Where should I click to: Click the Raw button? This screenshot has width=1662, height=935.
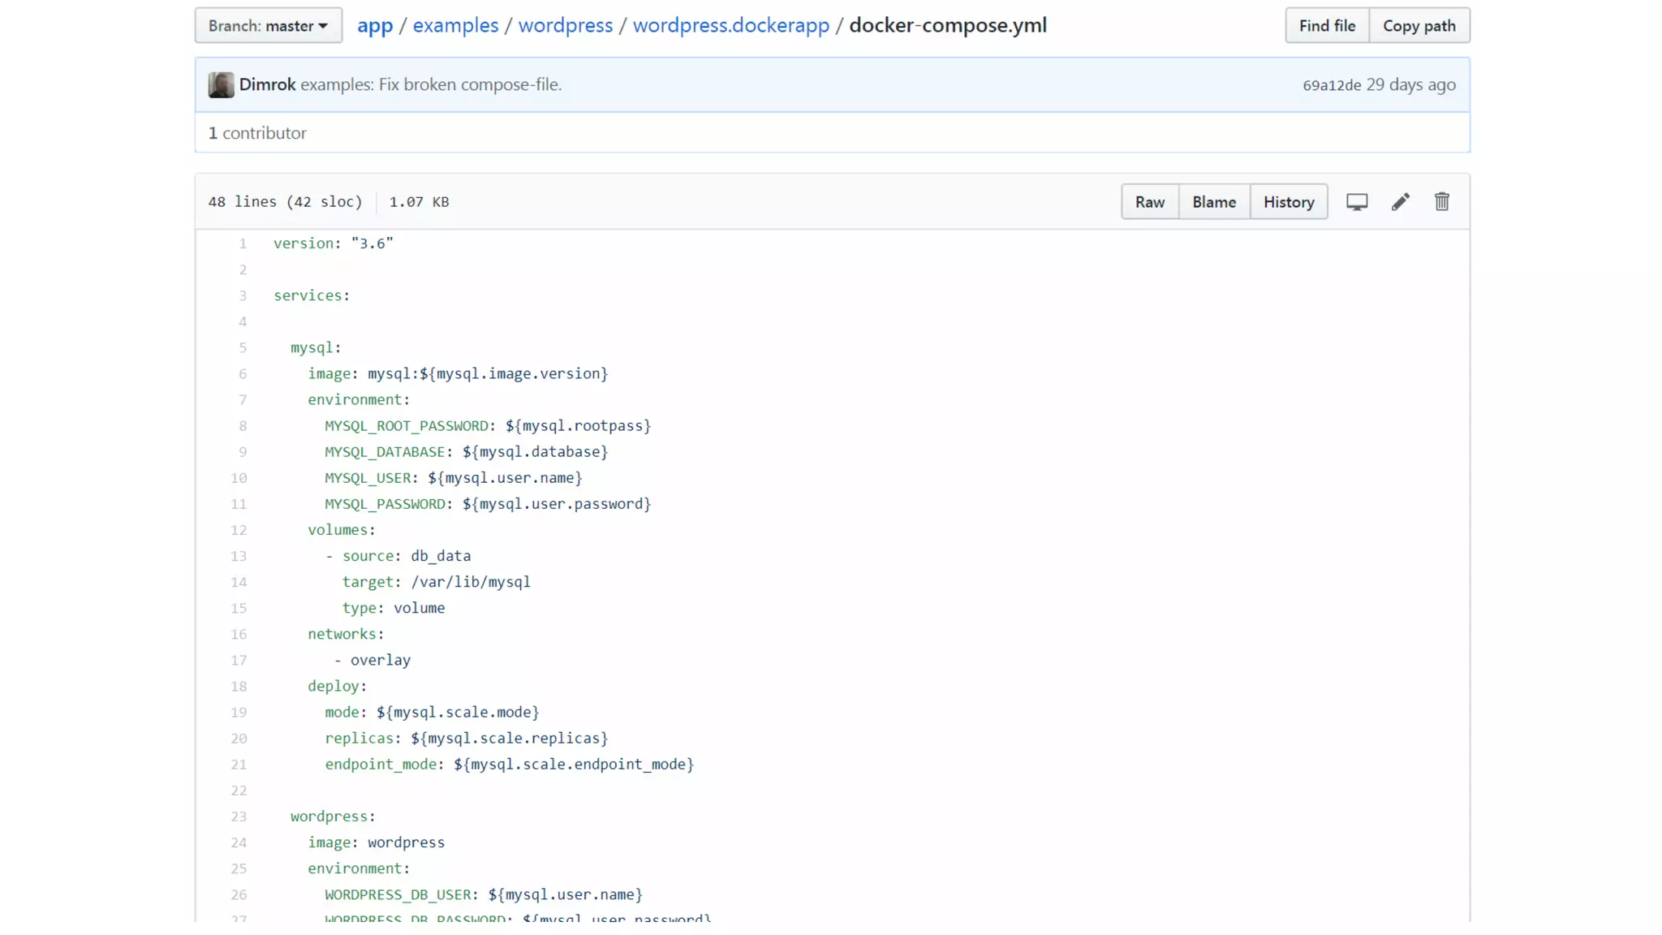1149,202
